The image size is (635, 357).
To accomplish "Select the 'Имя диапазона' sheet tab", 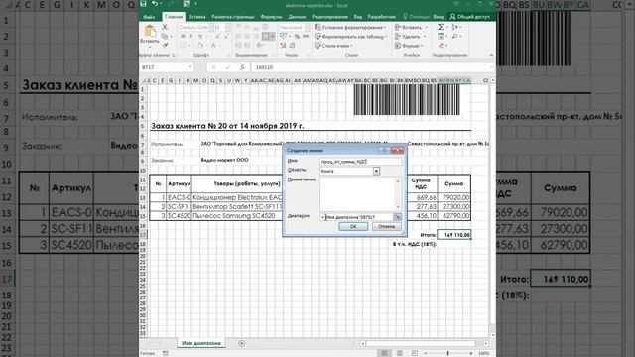I will 200,343.
